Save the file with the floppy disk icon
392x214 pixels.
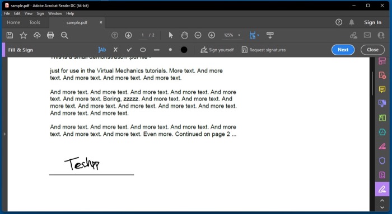point(10,35)
